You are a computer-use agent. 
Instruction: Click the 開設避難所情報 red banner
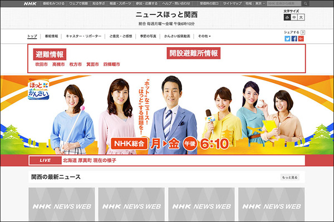pos(194,53)
